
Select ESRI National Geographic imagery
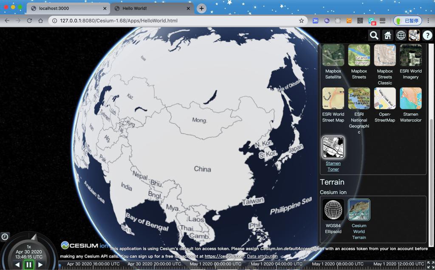(x=359, y=98)
